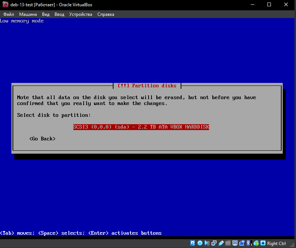Open the Машина menu
This screenshot has height=248, width=296.
28,14
